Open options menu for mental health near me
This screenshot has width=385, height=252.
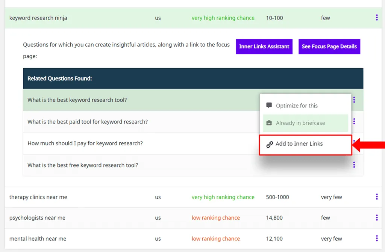(x=377, y=238)
